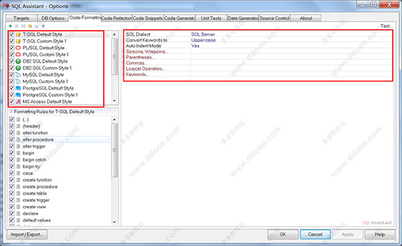
Task: Click the rule icon beside 'alter function'
Action: [x=18, y=133]
